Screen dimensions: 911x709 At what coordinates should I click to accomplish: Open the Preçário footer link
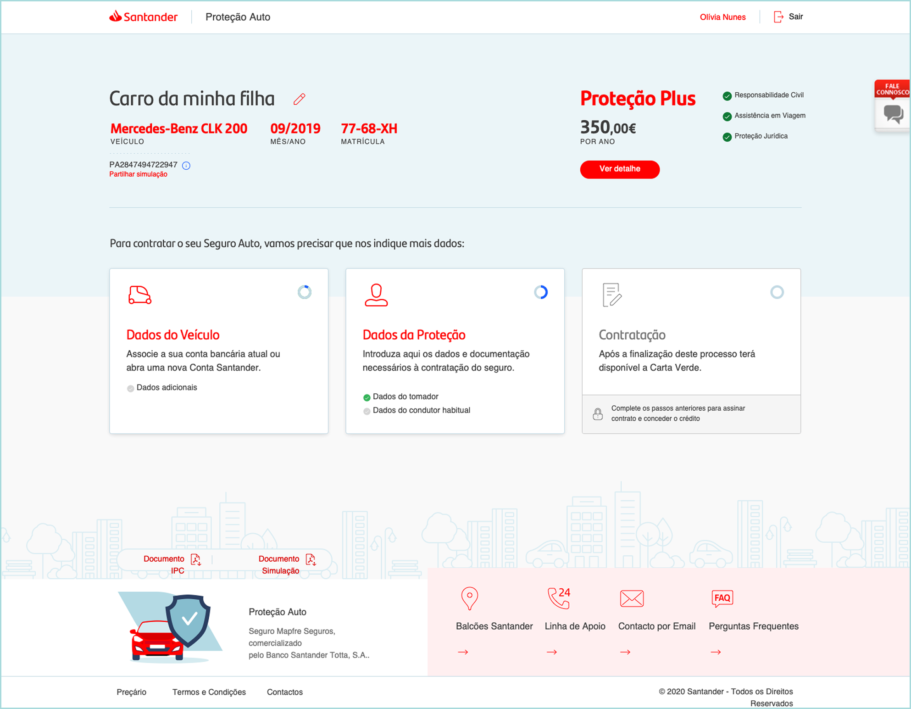click(x=131, y=692)
